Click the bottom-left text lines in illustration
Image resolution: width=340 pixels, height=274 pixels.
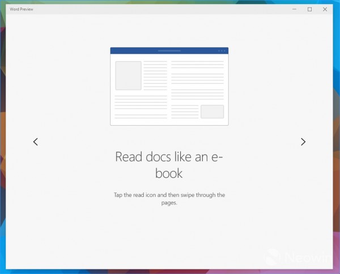click(141, 106)
